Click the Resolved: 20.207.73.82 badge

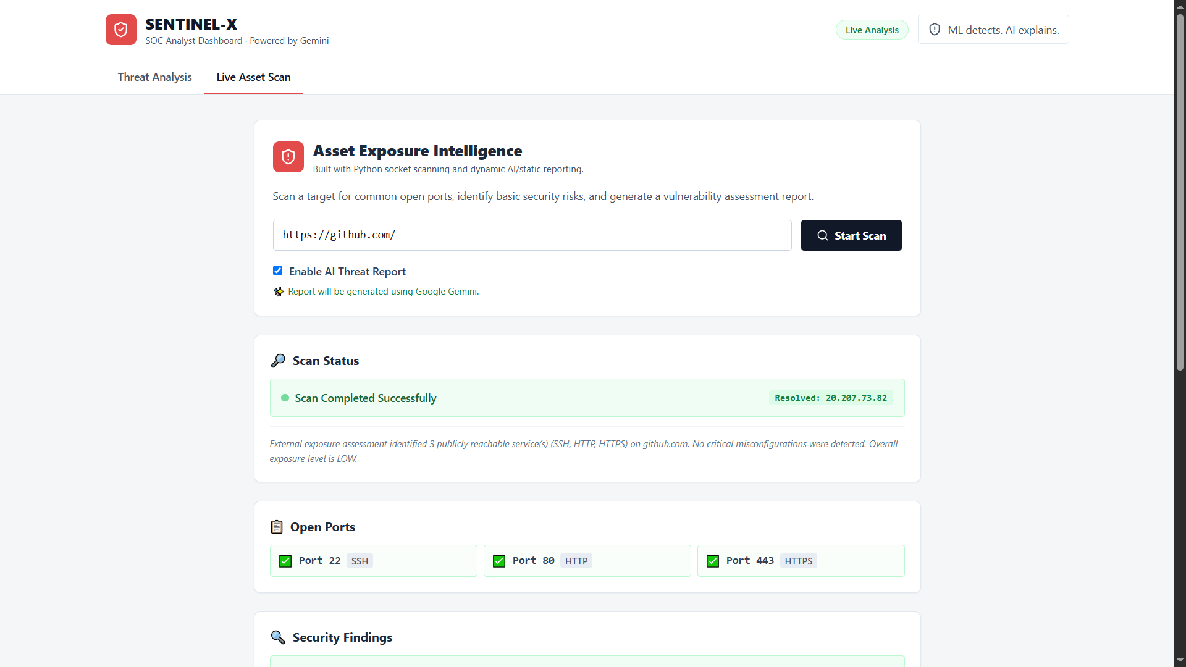(x=831, y=398)
